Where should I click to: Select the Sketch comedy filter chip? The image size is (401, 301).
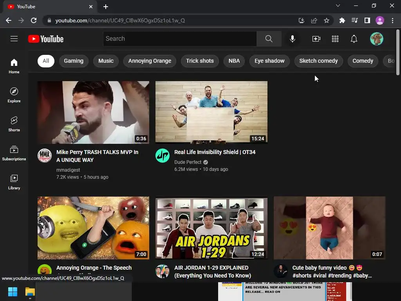coord(318,61)
